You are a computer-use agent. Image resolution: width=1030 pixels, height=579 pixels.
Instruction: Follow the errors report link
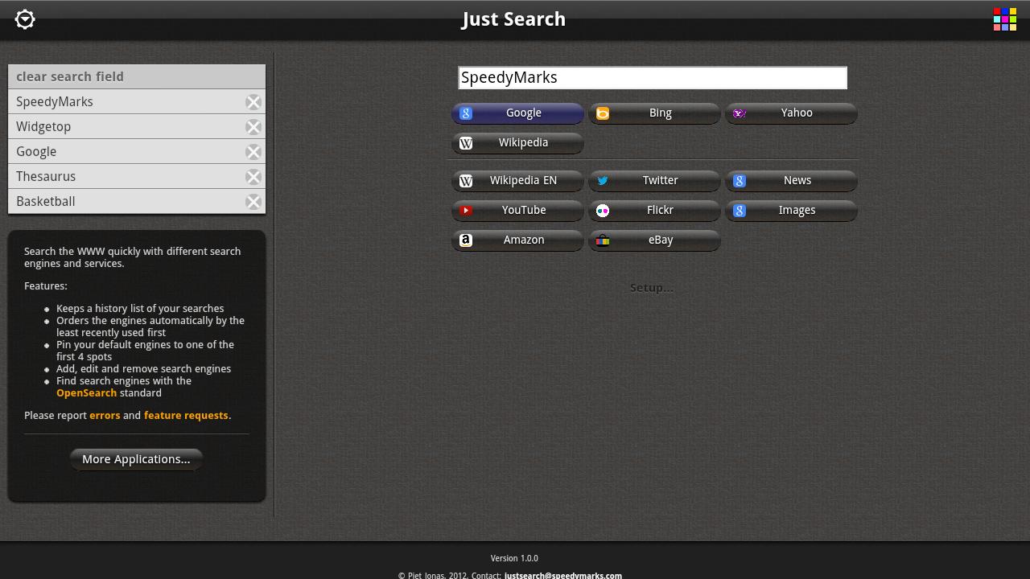click(105, 416)
